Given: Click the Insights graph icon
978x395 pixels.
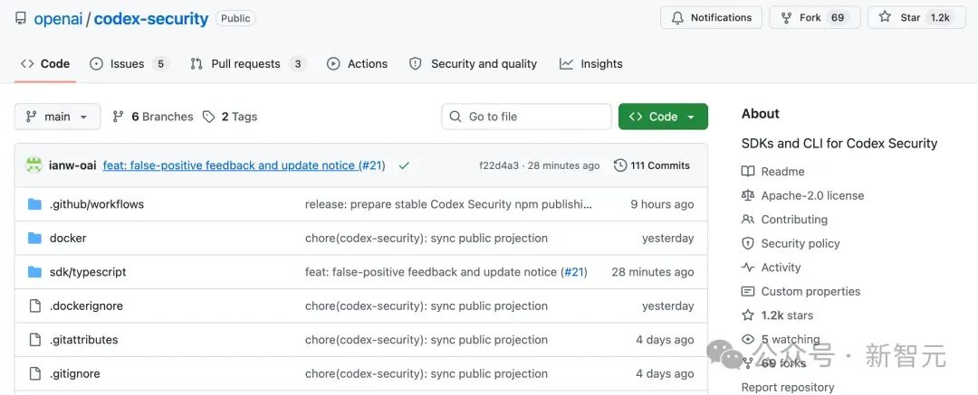Looking at the screenshot, I should tap(566, 63).
